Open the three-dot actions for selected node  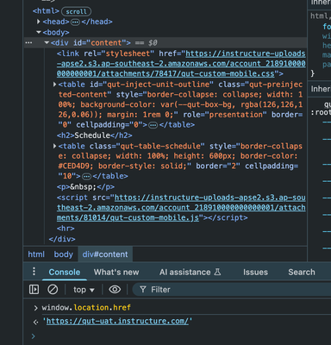pos(28,42)
